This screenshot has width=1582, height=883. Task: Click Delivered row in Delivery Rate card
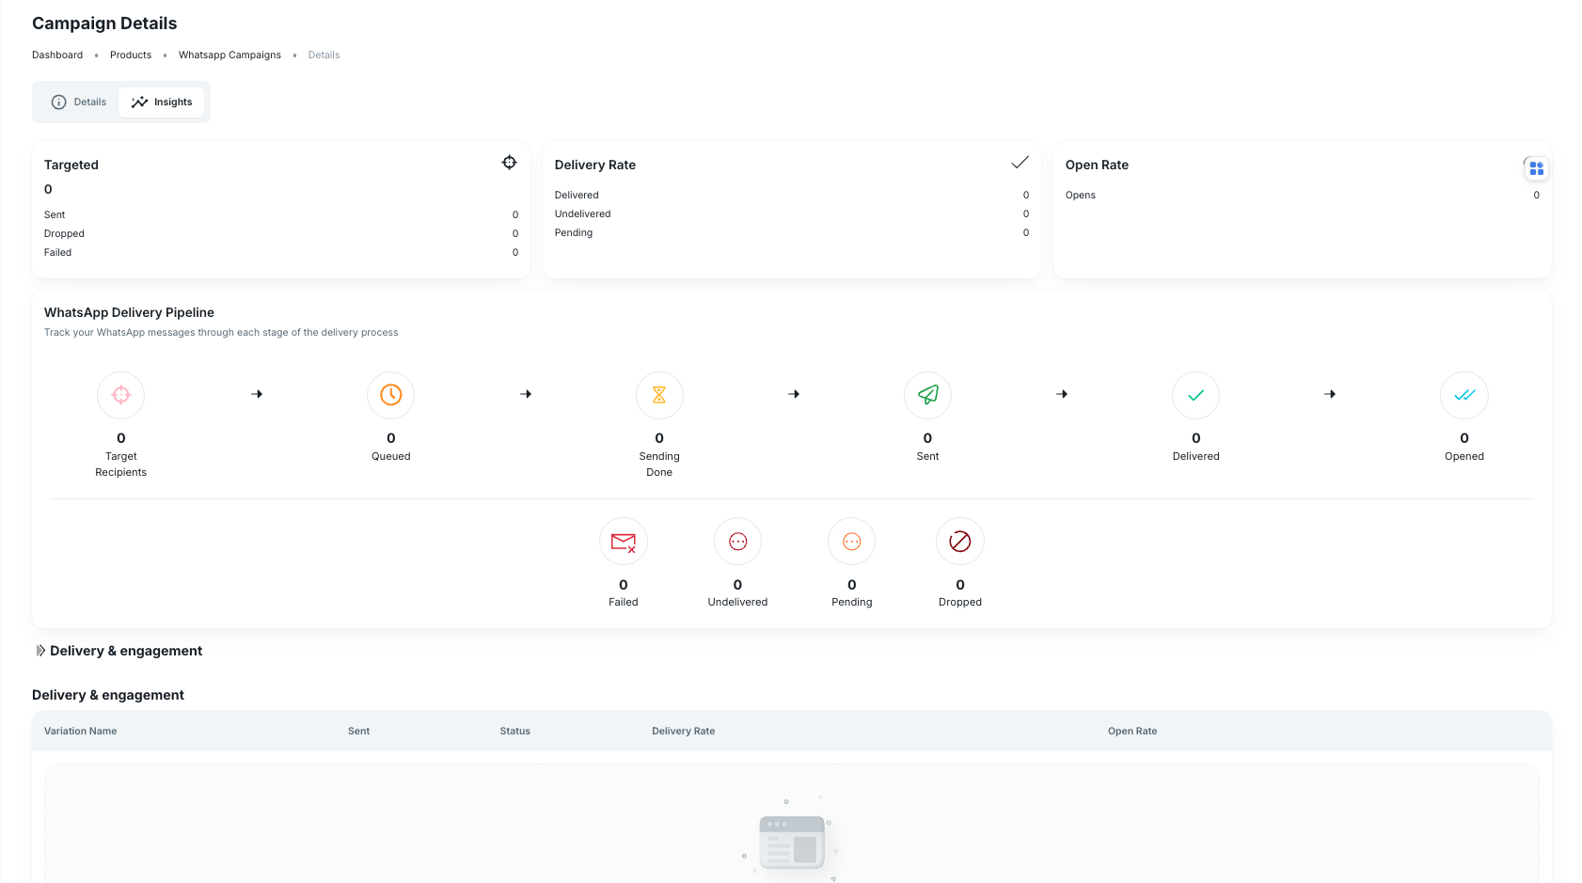(x=792, y=195)
